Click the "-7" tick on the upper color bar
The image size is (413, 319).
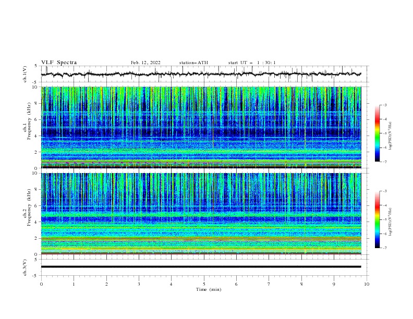pos(385,162)
